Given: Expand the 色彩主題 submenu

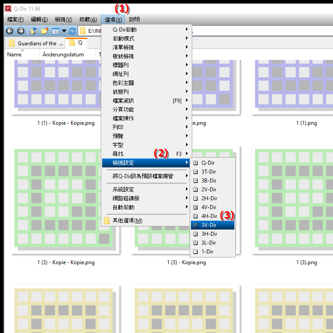Looking at the screenshot, I should click(x=147, y=83).
